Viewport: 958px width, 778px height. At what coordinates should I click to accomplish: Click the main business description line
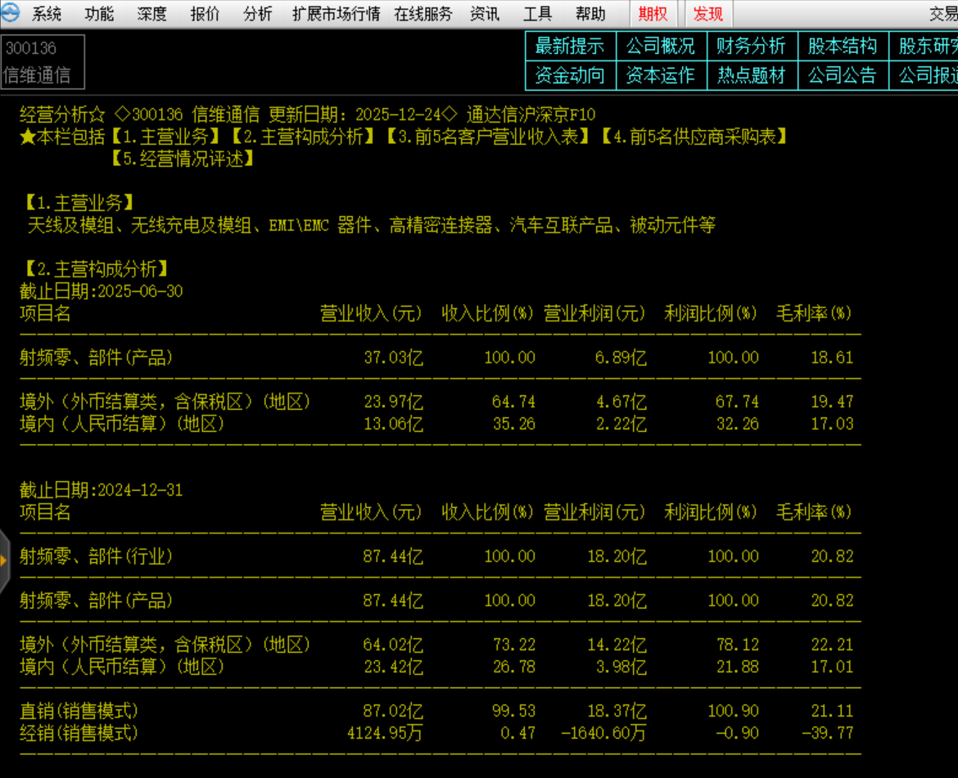pyautogui.click(x=372, y=225)
